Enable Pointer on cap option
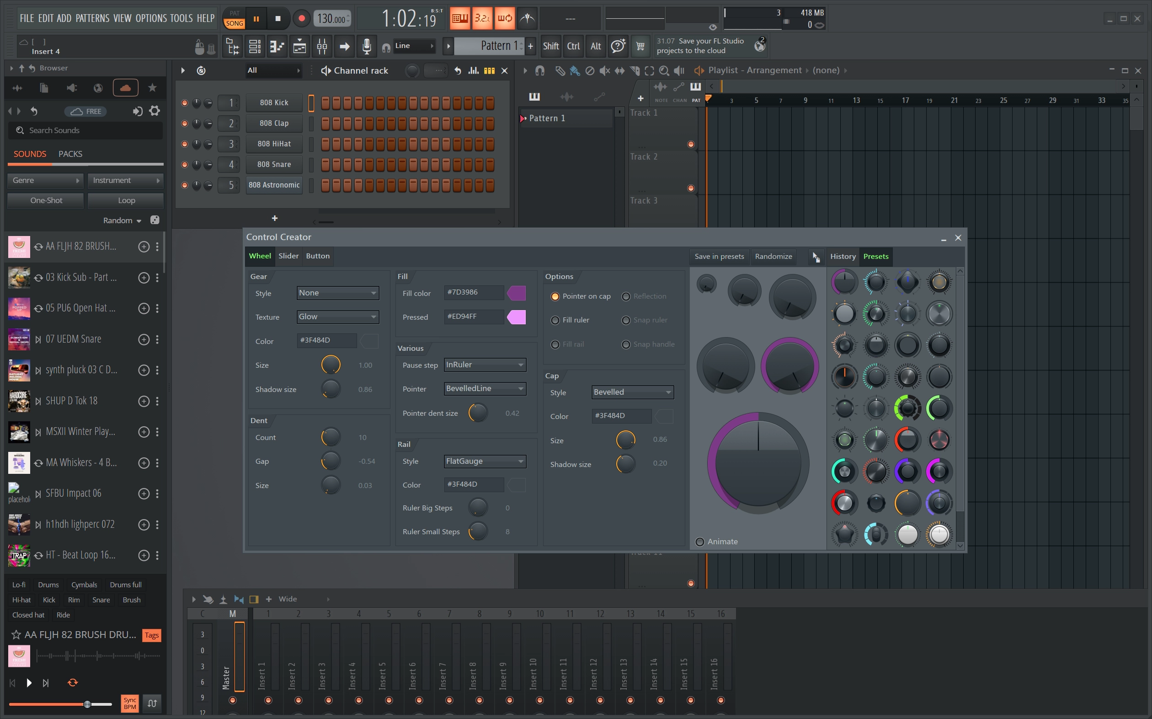 [x=555, y=296]
